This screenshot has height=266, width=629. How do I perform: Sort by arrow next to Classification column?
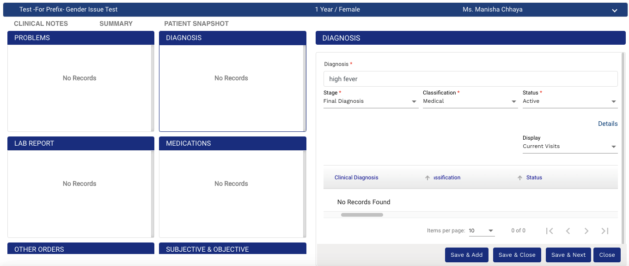click(x=427, y=178)
